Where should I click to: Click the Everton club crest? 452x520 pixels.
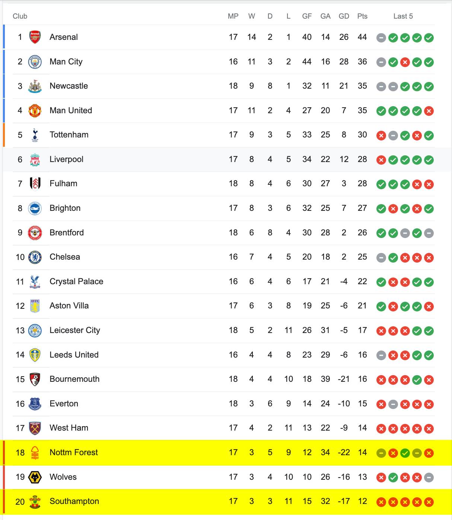tap(35, 404)
